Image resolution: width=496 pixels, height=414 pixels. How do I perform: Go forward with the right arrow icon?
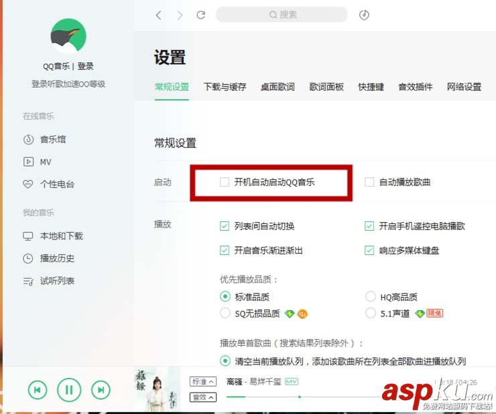tap(180, 15)
